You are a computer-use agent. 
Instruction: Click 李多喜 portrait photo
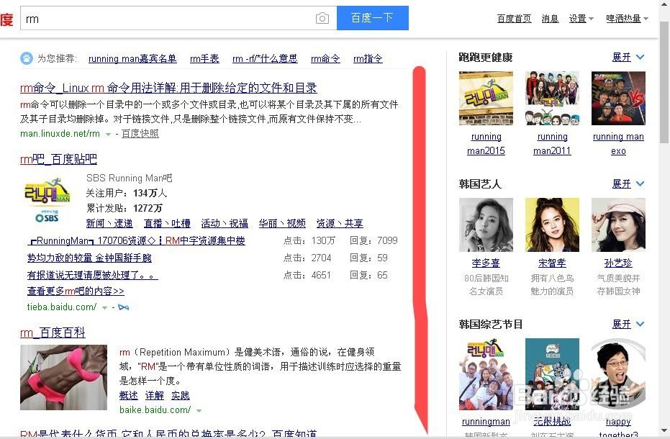tap(486, 225)
